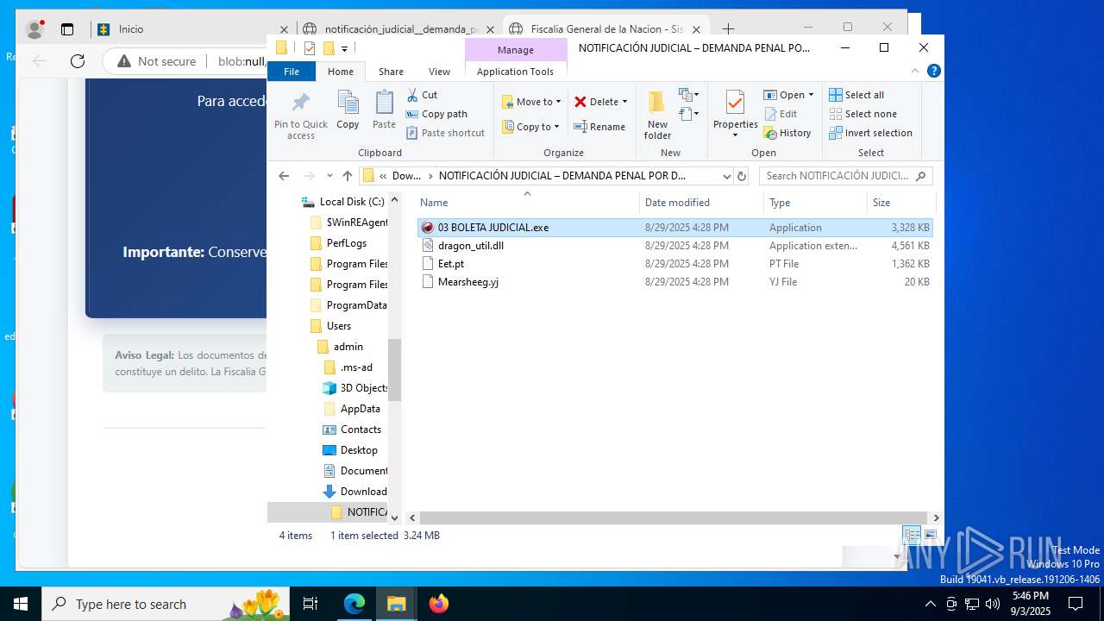This screenshot has height=621, width=1104.
Task: Switch to the Share ribbon tab
Action: pos(391,72)
